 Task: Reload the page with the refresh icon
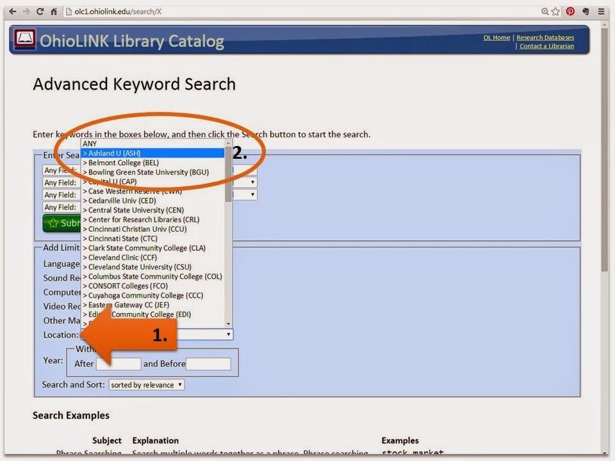point(40,12)
